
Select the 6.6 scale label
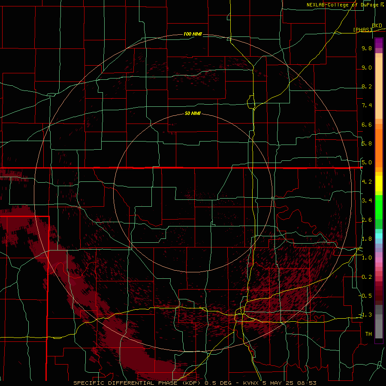point(367,124)
